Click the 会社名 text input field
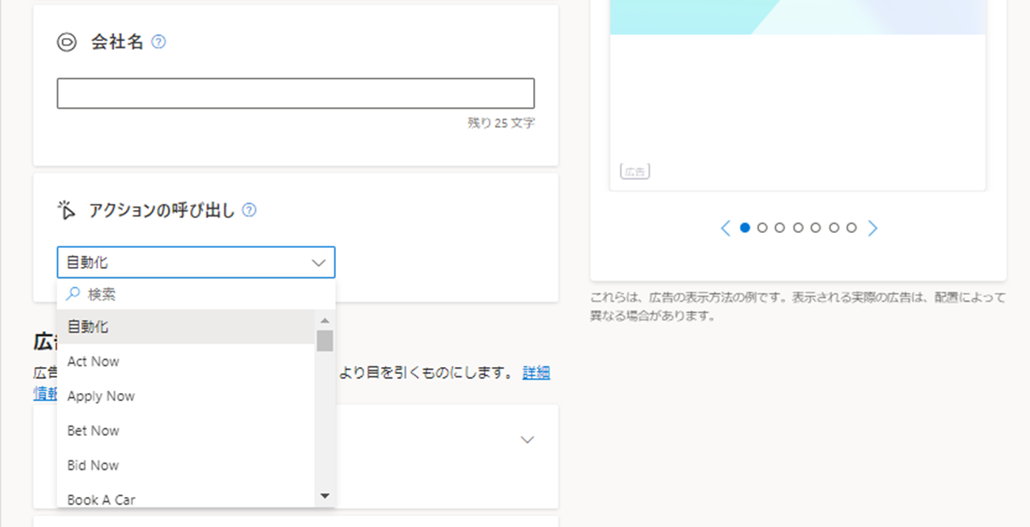1030x527 pixels. pos(296,94)
